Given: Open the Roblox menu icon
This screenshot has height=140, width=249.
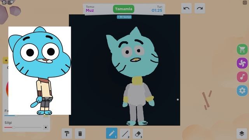Looking at the screenshot, I should (x=4, y=2).
